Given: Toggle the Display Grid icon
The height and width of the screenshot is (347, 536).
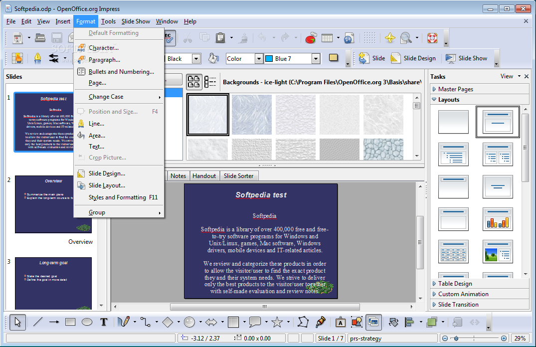Looking at the screenshot, I should click(x=369, y=38).
